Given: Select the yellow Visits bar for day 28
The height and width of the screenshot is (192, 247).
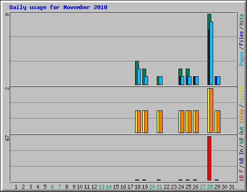Looking at the screenshot, I should tap(208, 110).
